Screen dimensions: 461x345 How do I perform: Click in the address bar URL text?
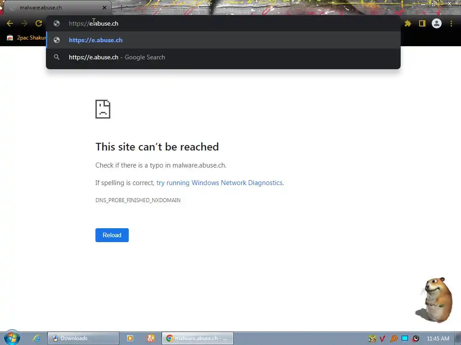tap(94, 23)
